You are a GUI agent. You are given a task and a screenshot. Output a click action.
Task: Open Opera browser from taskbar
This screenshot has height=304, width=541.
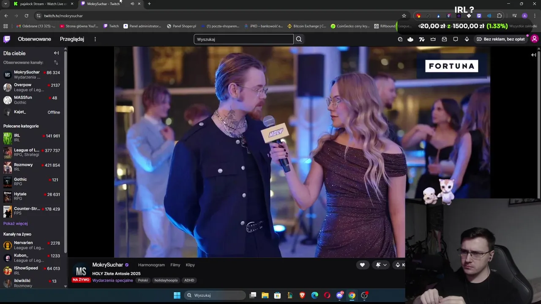click(327, 295)
